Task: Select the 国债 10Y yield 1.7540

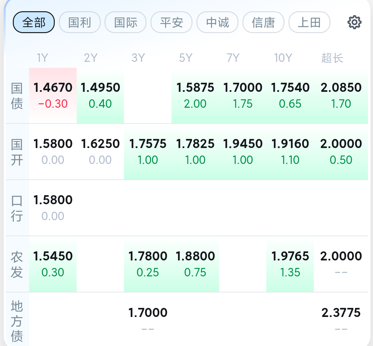Action: point(290,95)
